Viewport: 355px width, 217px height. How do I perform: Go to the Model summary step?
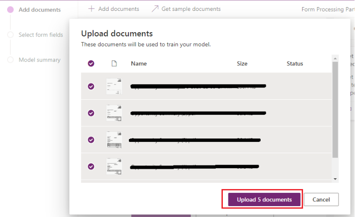(40, 60)
